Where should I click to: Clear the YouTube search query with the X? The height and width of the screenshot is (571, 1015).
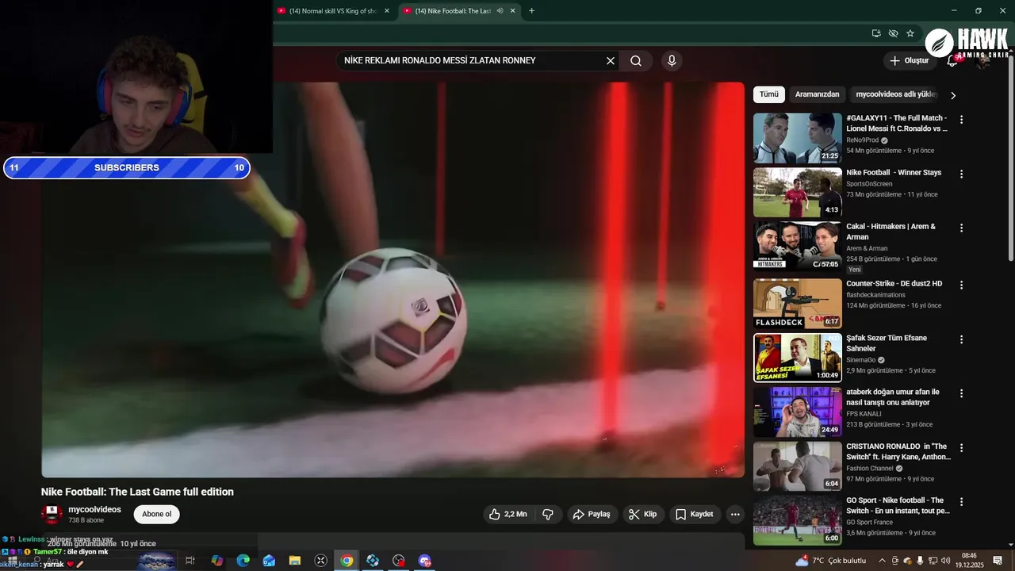pyautogui.click(x=611, y=60)
